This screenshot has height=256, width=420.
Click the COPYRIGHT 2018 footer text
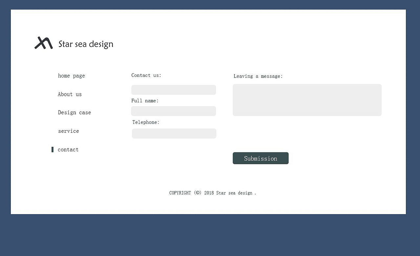(x=213, y=193)
